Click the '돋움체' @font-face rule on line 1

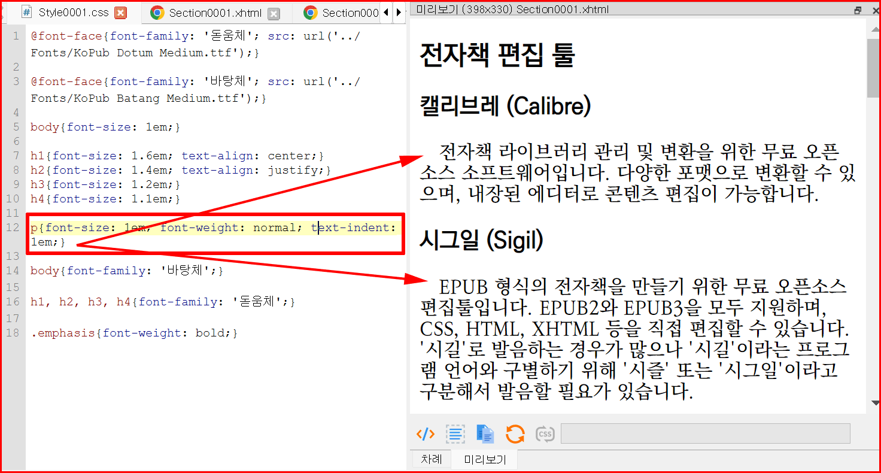coord(196,44)
